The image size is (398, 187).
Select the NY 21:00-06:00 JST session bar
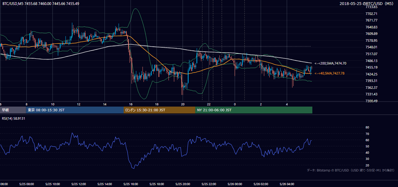(x=254, y=110)
